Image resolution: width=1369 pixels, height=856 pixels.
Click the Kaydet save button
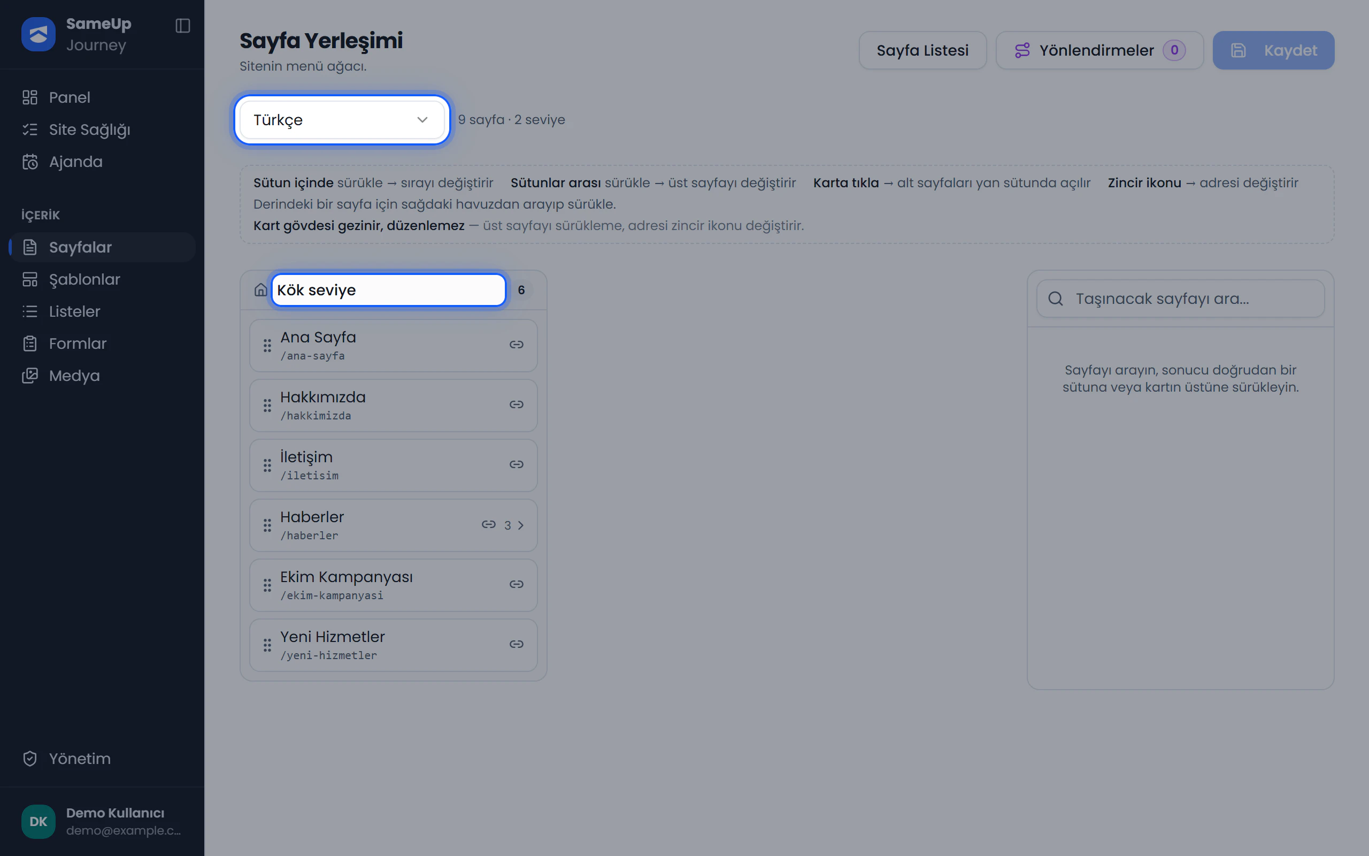pyautogui.click(x=1273, y=50)
